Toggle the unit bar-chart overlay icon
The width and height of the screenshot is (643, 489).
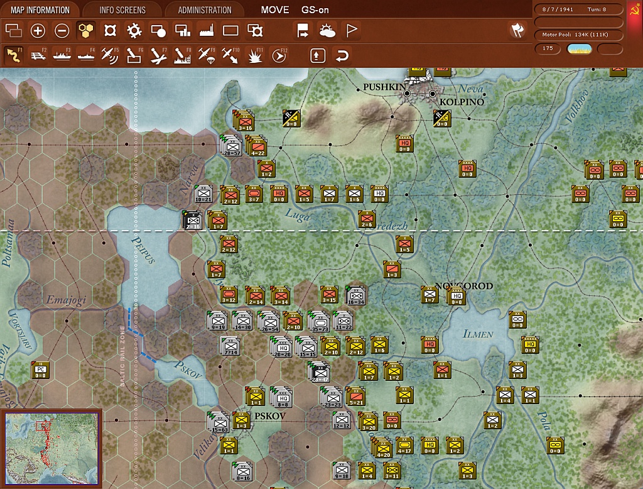point(183,31)
